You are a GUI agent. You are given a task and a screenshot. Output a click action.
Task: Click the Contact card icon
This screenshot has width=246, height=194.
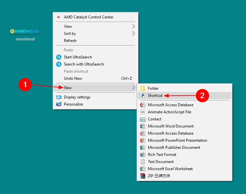143,120
